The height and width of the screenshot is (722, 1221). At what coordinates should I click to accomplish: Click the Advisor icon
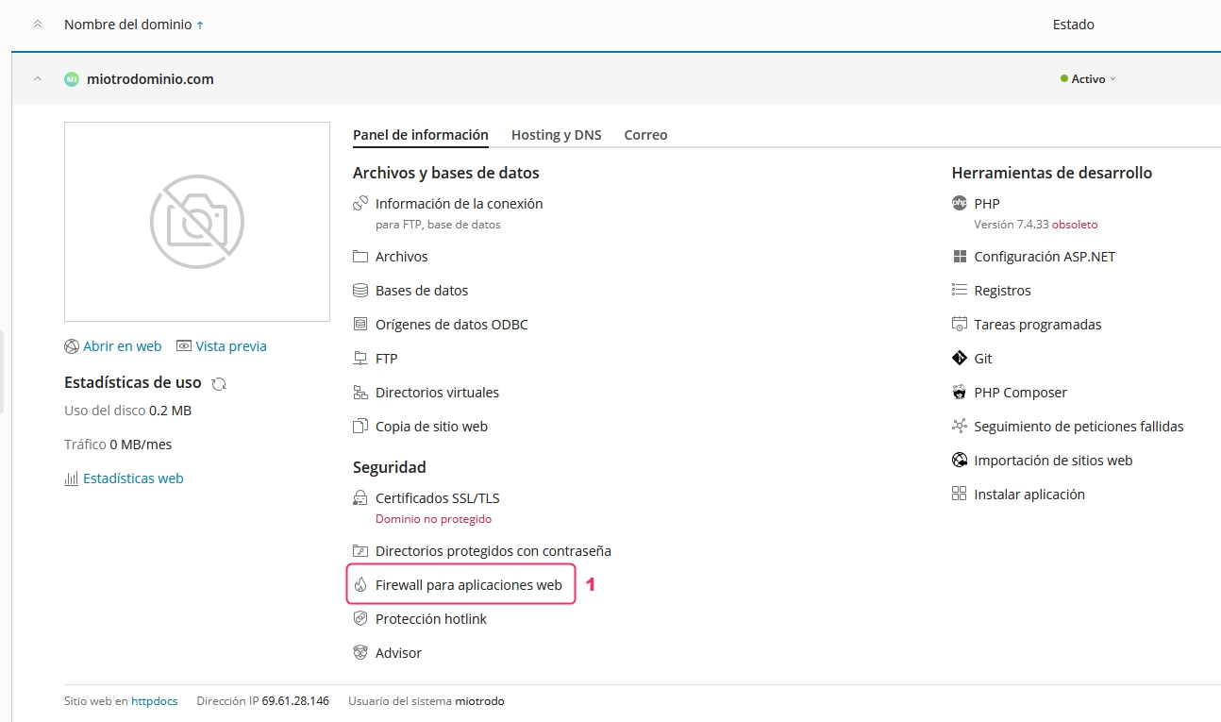[x=360, y=653]
